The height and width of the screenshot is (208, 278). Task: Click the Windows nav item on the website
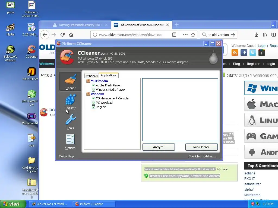(46, 64)
